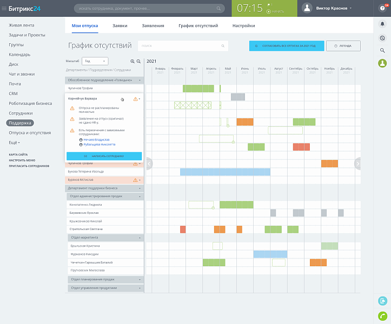Open CRM in the left menu
The width and height of the screenshot is (391, 324).
pos(13,93)
